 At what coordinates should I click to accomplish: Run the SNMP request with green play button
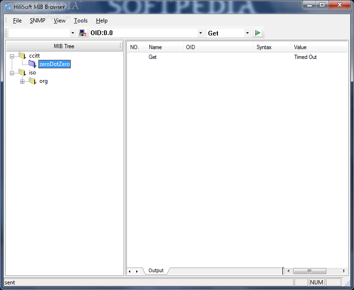pos(258,33)
